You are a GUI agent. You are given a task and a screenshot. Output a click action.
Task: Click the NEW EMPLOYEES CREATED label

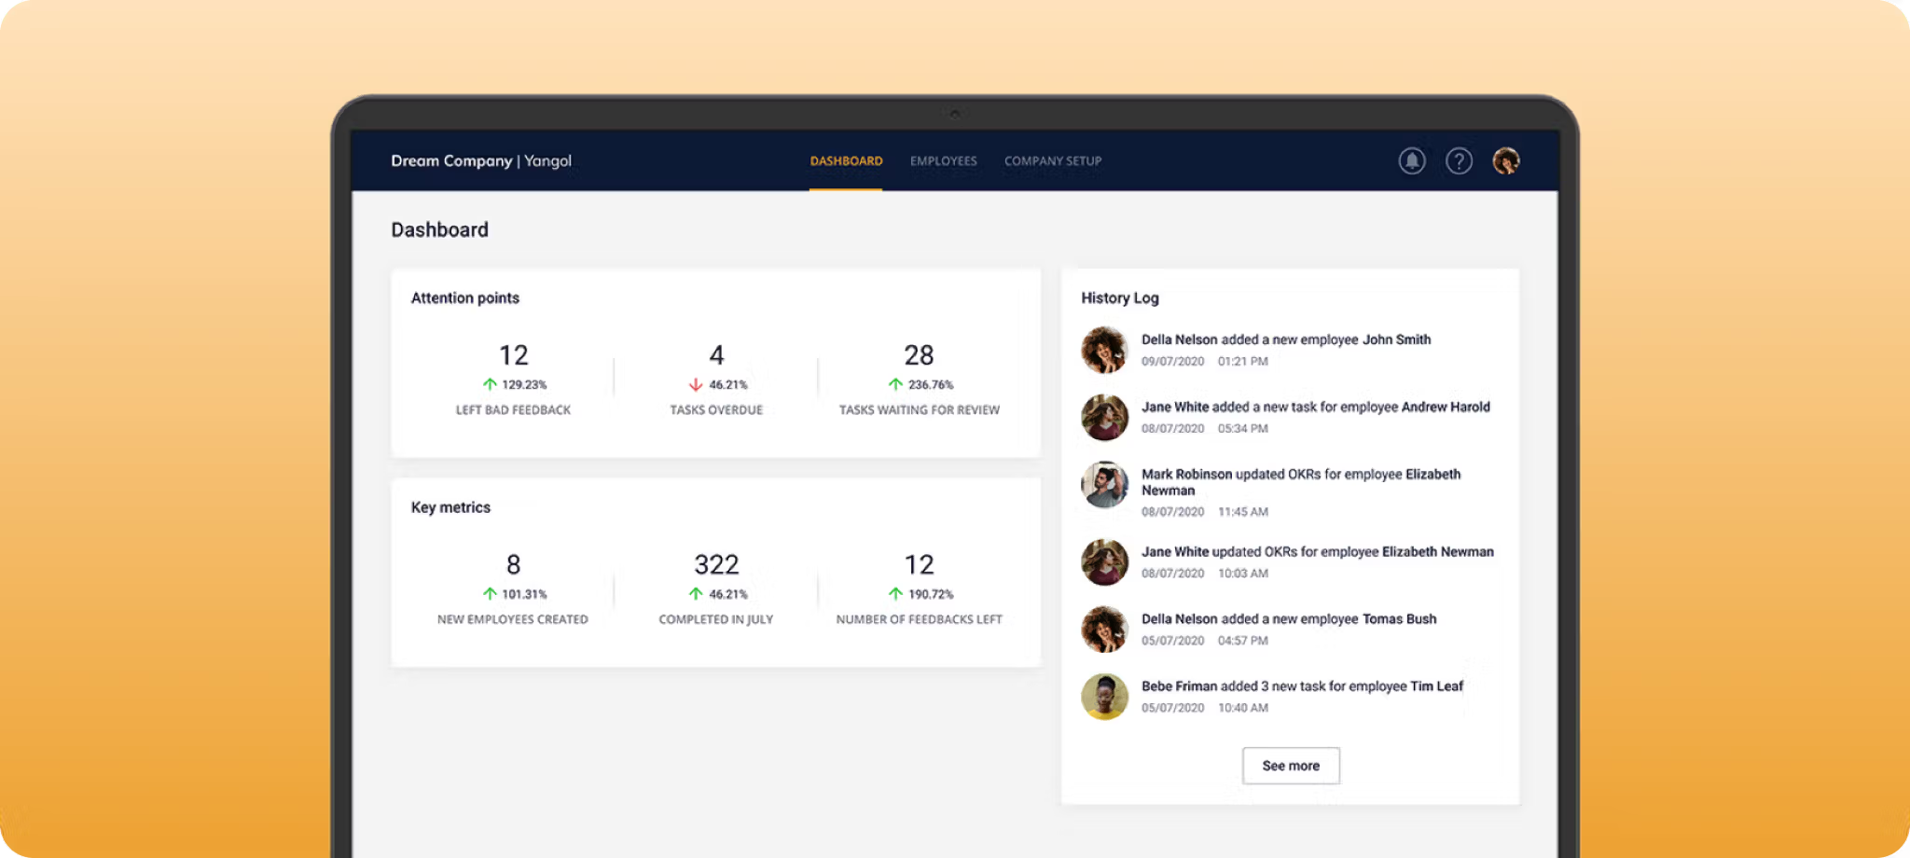tap(513, 620)
